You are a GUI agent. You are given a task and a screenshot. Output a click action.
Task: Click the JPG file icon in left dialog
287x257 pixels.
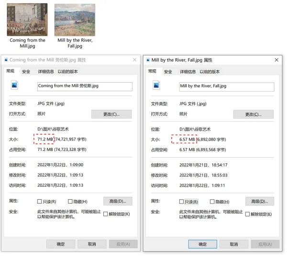point(14,86)
